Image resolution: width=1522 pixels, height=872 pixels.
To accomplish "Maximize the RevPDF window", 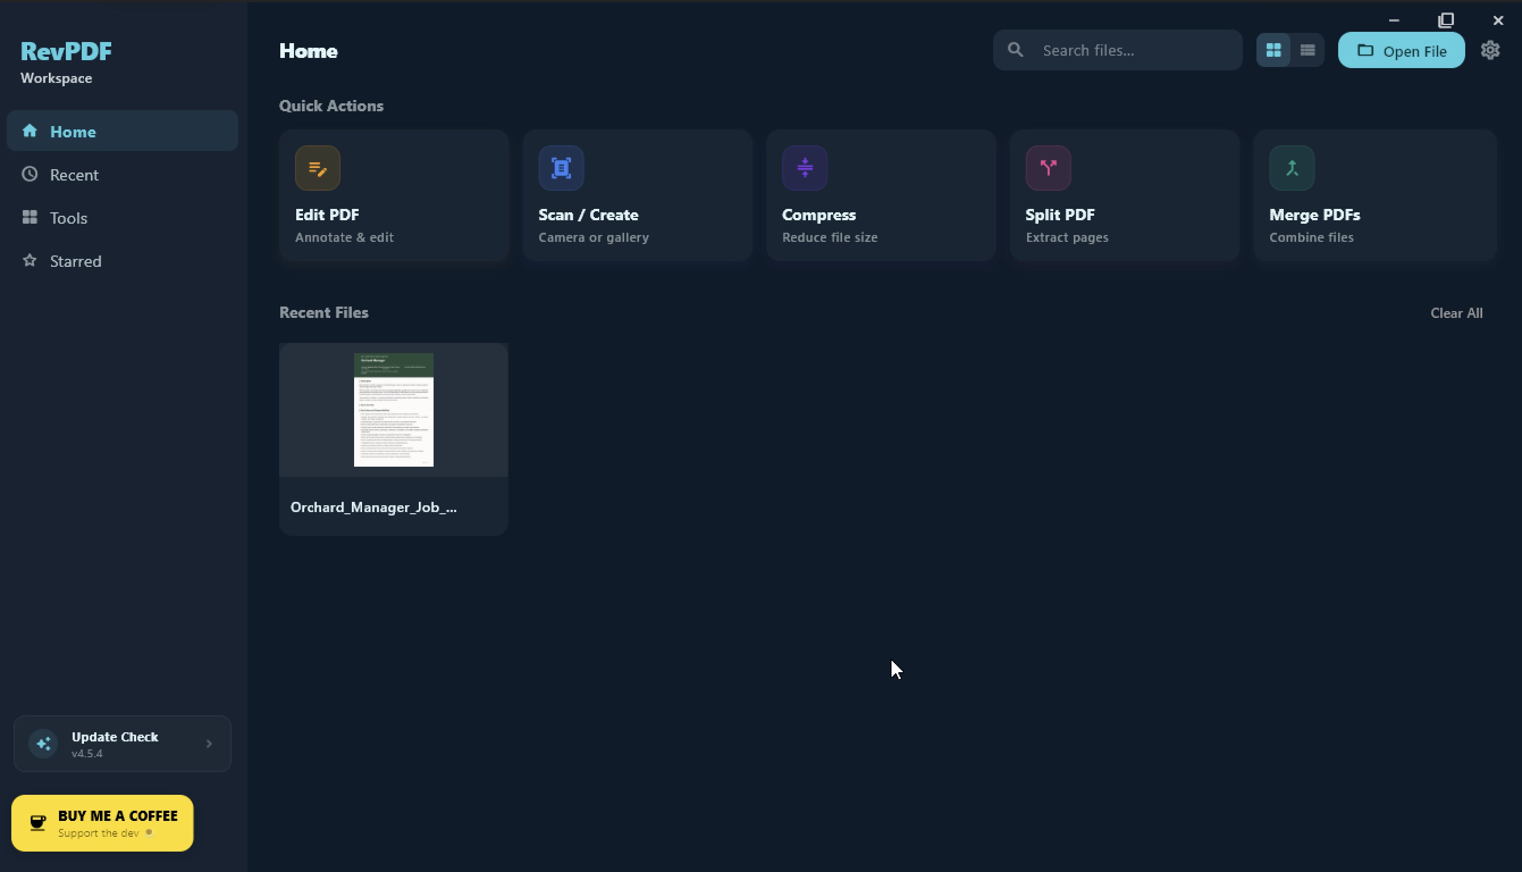I will (x=1445, y=20).
